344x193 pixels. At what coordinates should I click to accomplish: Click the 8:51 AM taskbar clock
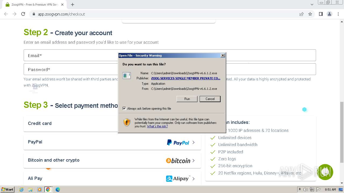330,190
